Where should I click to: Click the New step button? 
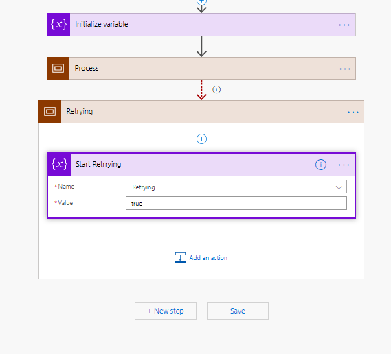pos(166,311)
